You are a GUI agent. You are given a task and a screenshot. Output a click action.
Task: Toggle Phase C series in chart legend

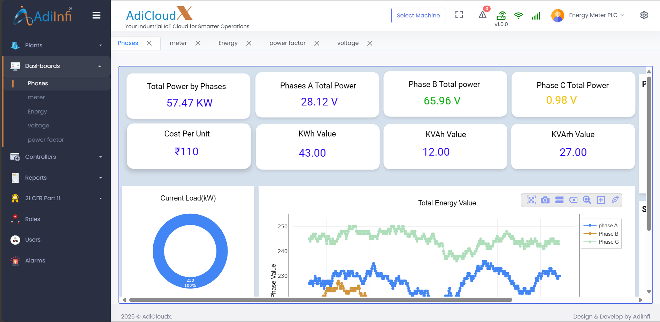(601, 242)
